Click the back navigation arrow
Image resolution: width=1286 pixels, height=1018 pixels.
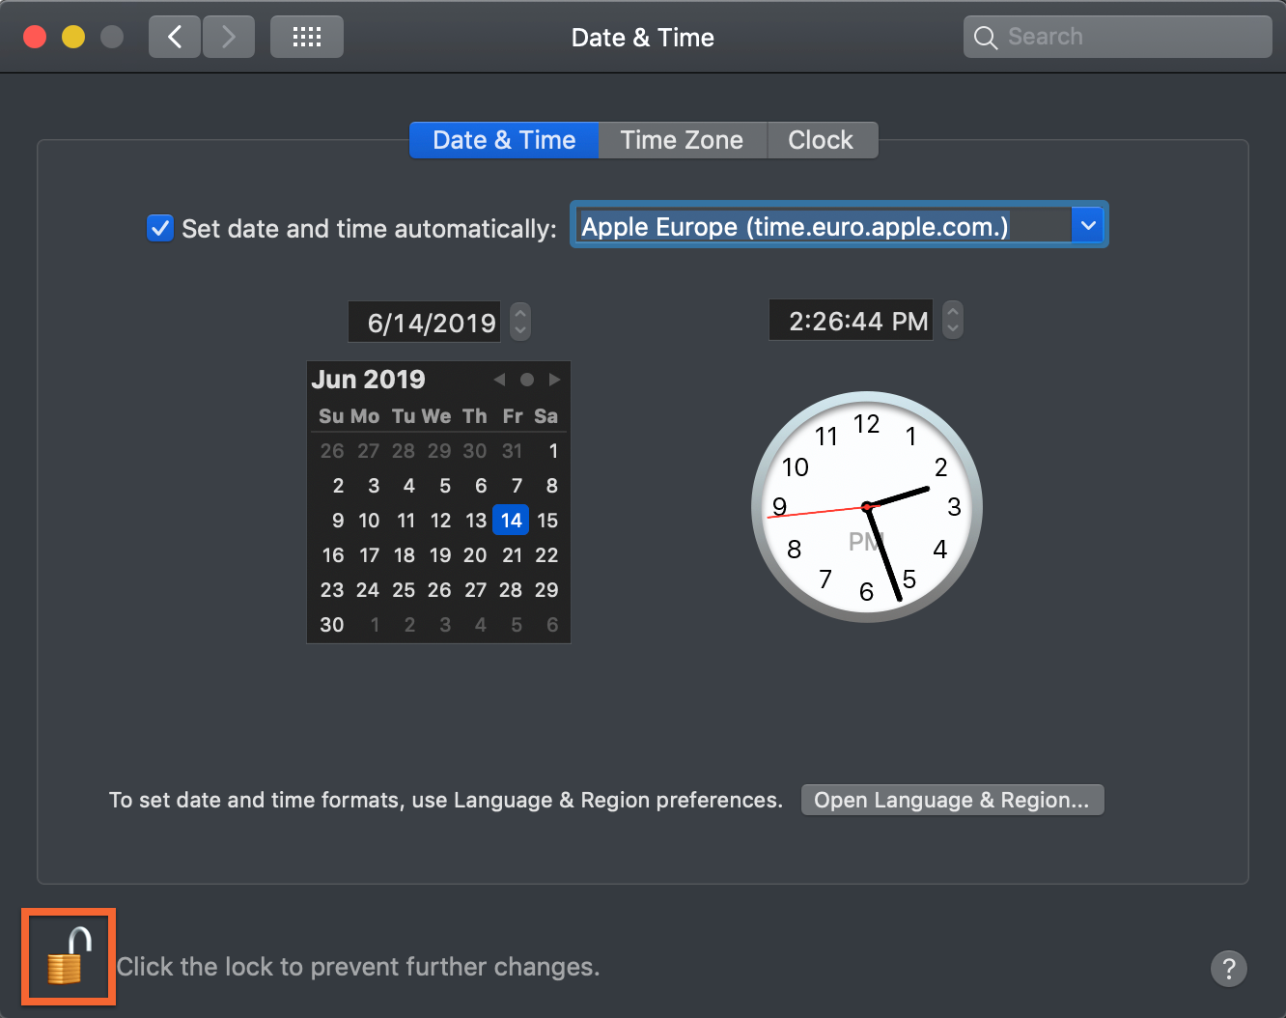click(x=174, y=36)
